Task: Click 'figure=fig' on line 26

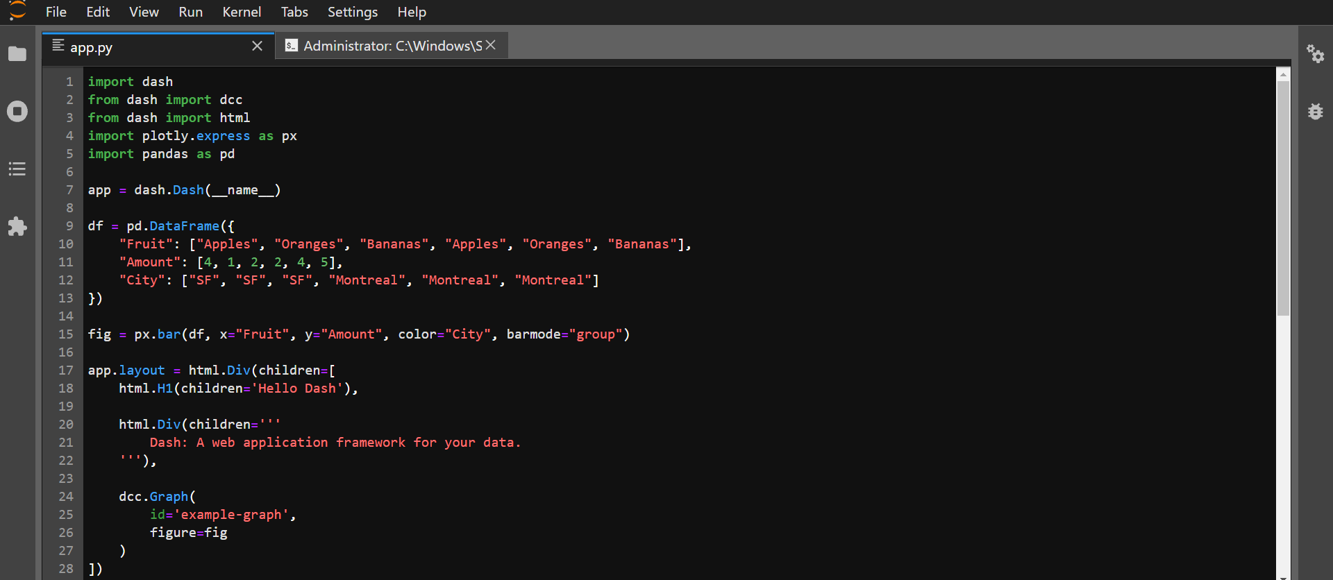Action: coord(189,532)
